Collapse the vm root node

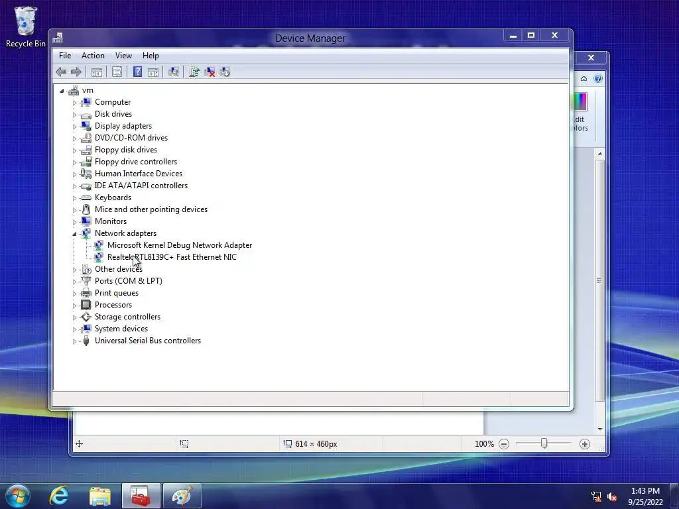62,90
